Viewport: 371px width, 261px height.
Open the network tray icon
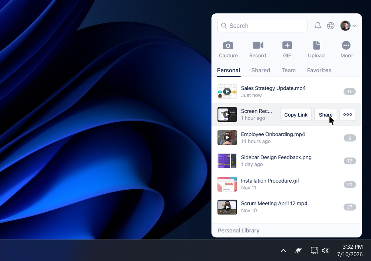pos(315,250)
